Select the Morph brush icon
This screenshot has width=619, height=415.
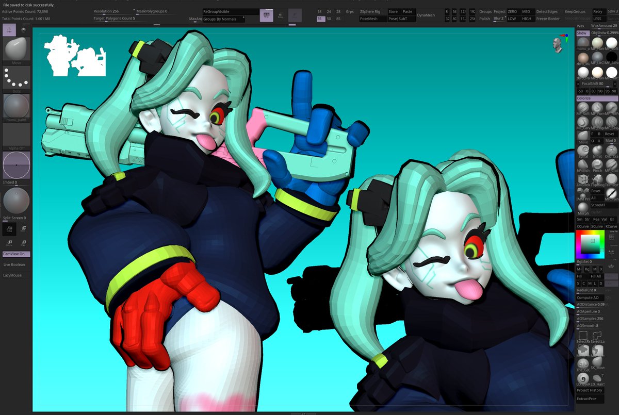click(x=583, y=208)
